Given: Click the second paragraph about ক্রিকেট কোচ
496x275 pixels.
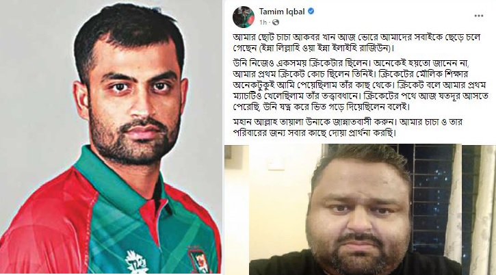Looking at the screenshot, I should (x=361, y=85).
